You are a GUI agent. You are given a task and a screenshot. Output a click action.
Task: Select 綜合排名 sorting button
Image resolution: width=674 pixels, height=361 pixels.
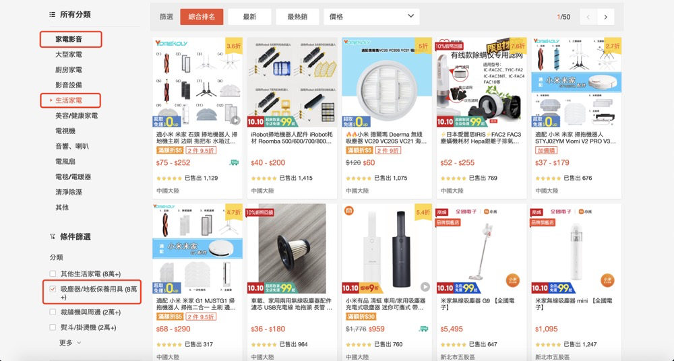202,17
